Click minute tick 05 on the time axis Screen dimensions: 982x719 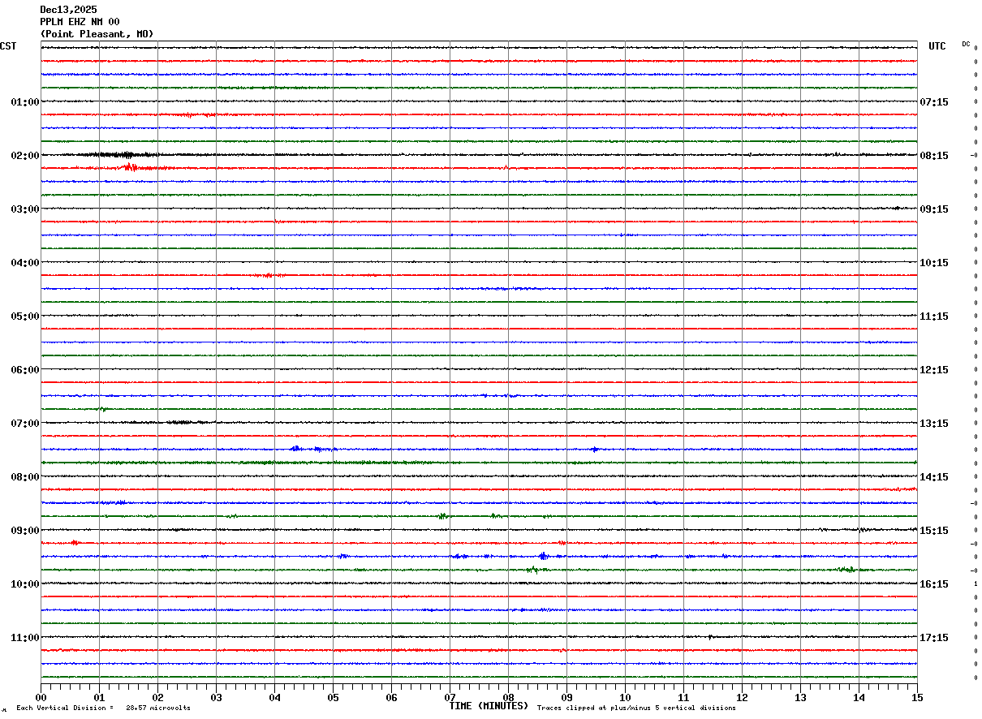tap(334, 697)
